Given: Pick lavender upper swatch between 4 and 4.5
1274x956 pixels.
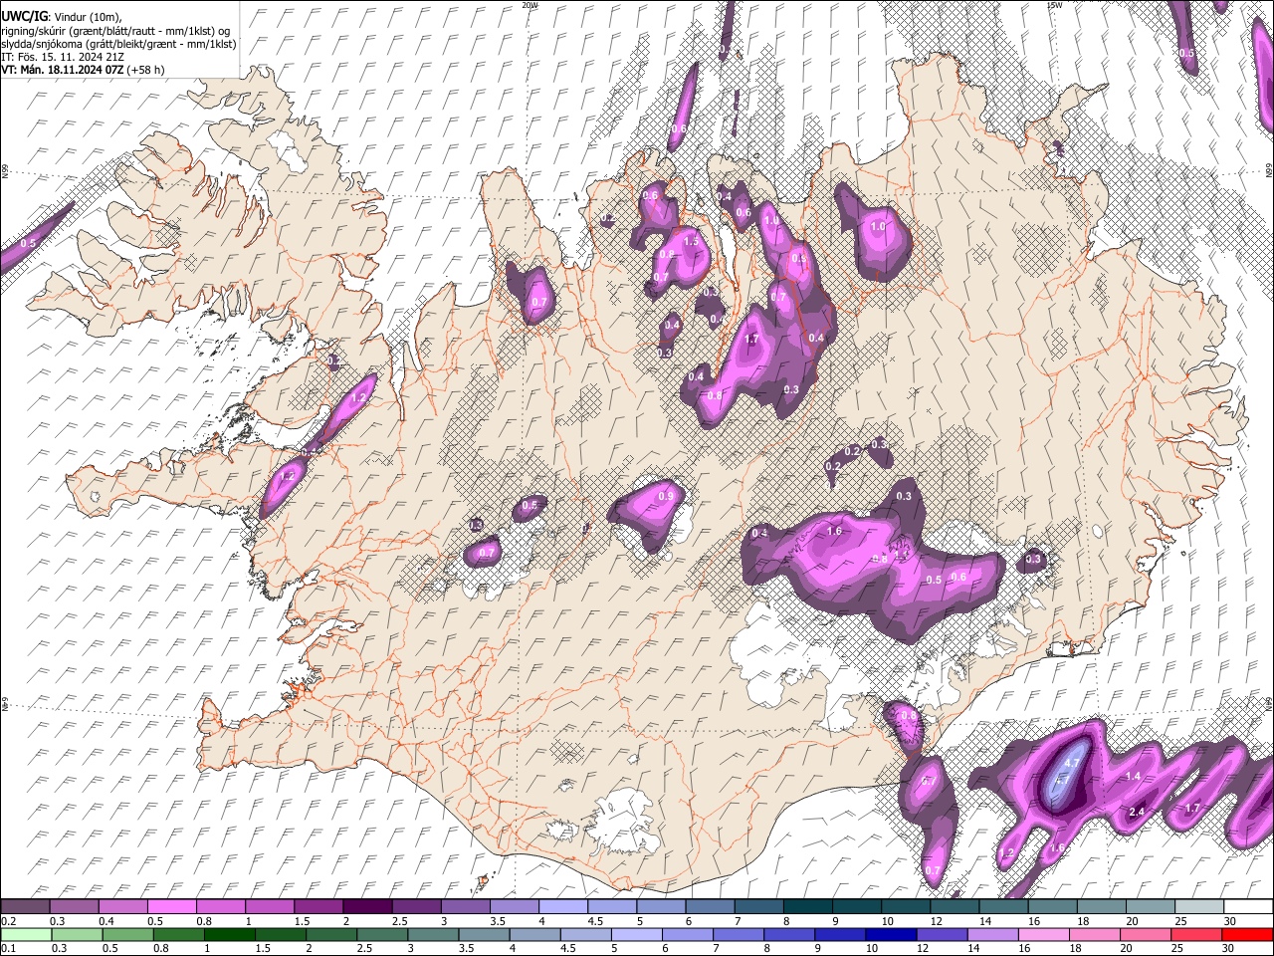Looking at the screenshot, I should click(x=562, y=906).
